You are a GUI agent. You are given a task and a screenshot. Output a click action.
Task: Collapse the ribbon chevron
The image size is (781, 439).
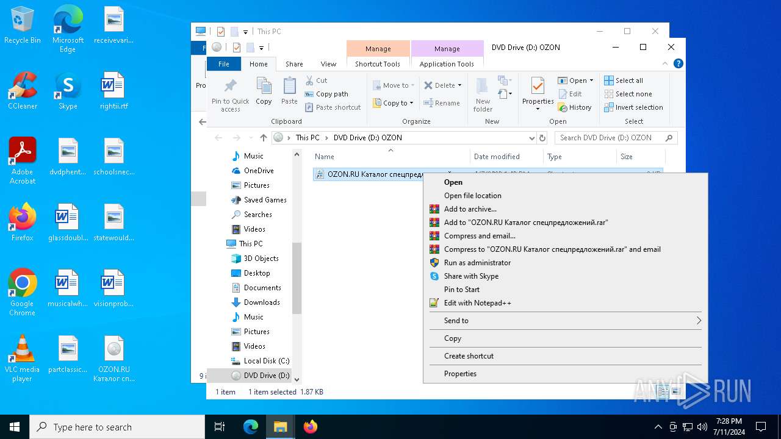666,63
